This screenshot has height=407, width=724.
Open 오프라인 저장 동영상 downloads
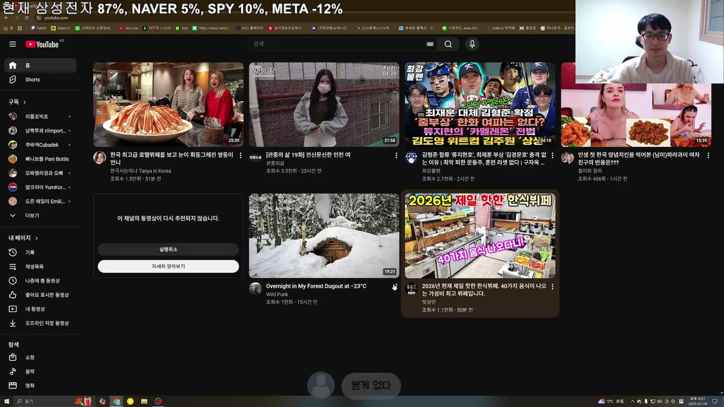(40, 323)
